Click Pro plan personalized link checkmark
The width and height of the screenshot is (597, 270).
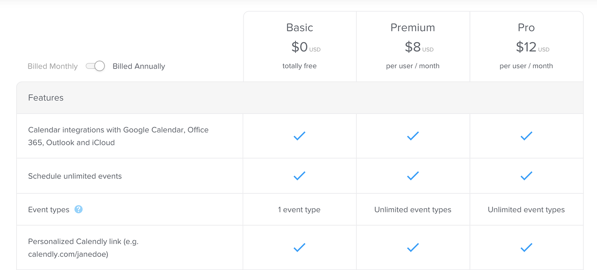(x=526, y=247)
